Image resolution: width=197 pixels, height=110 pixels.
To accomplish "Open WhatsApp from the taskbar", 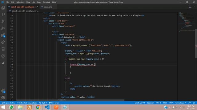I will pos(11,107).
